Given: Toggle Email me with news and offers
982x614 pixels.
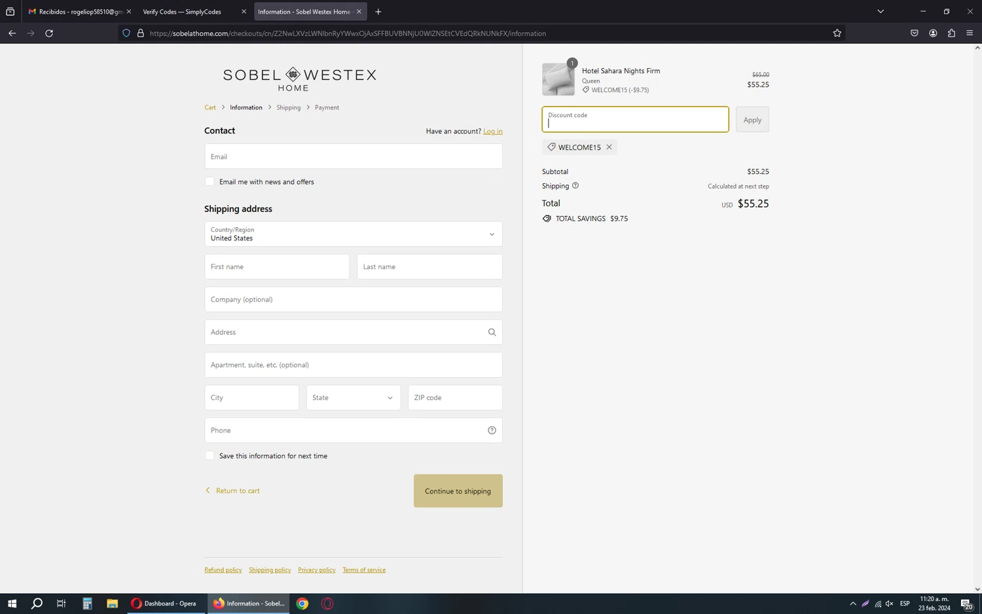Looking at the screenshot, I should (209, 181).
